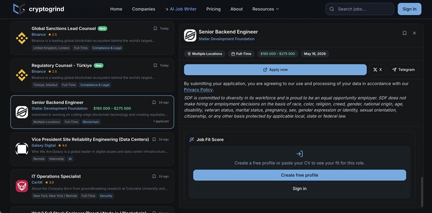Screen dimensions: 432x213
Task: Click the $185 000 – $275 000 salary chip
Action: (278, 54)
